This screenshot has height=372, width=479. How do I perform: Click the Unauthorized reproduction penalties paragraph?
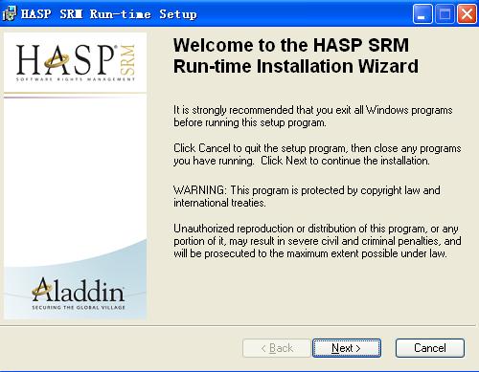(317, 241)
